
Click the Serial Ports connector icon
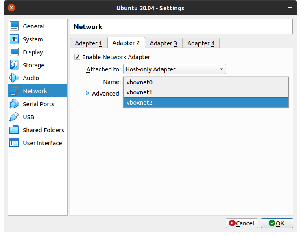click(14, 104)
